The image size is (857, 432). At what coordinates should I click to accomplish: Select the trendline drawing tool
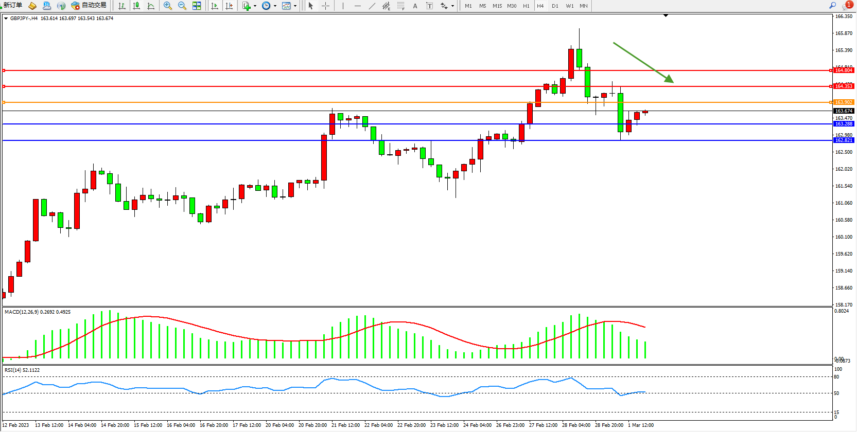point(372,6)
